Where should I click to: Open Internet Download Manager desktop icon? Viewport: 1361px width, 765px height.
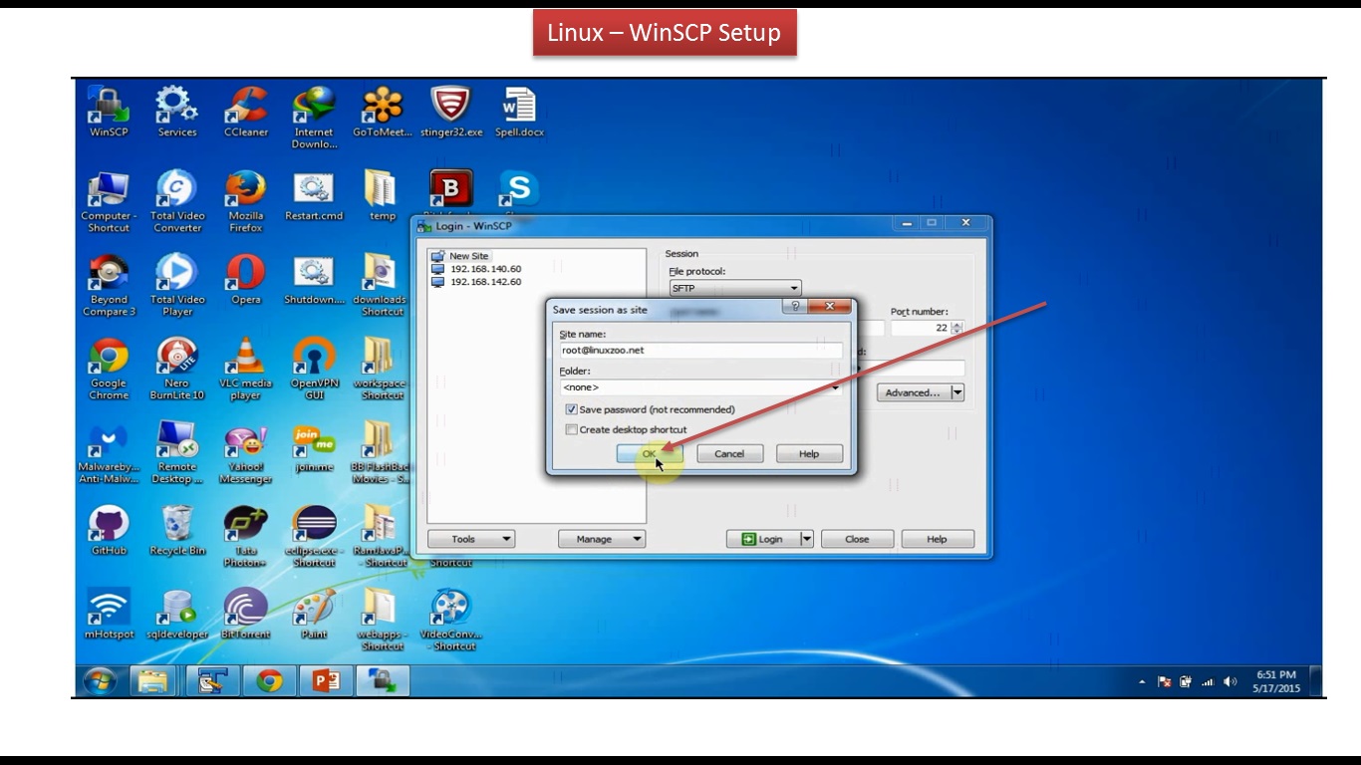(x=314, y=118)
